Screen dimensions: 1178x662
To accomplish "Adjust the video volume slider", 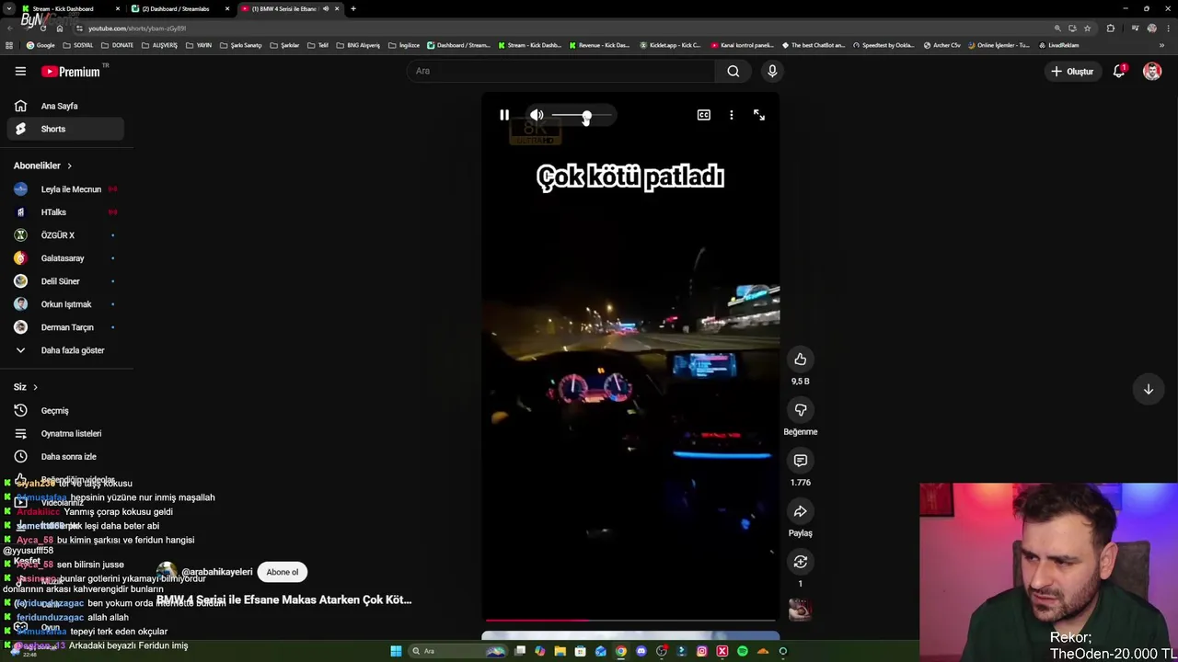I will pos(583,116).
